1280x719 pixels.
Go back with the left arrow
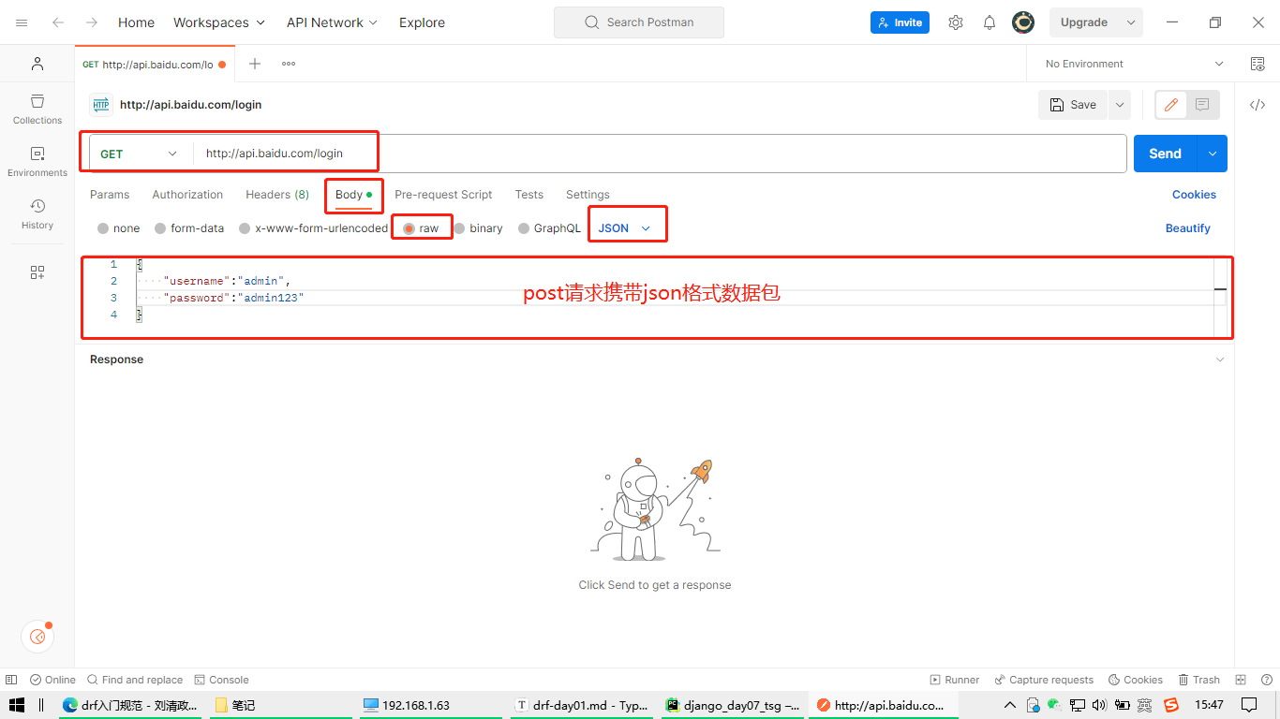(58, 22)
